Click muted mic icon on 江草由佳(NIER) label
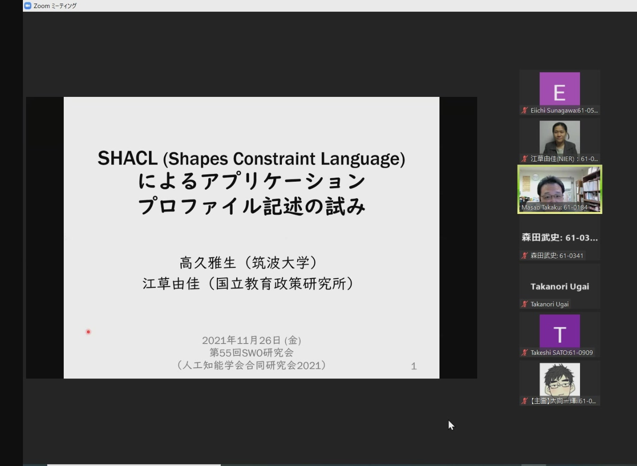Viewport: 637px width, 466px height. pyautogui.click(x=524, y=159)
